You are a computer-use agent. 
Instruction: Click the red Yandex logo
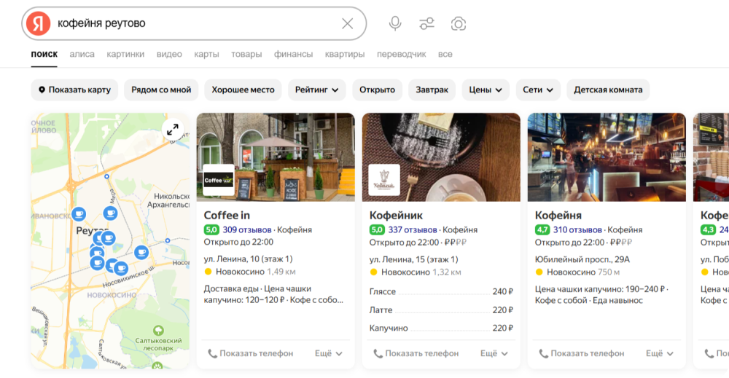click(x=38, y=23)
